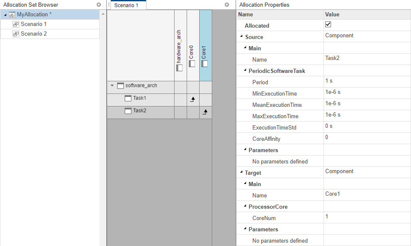Viewport: 411px width, 246px height.
Task: Open the Allocation Set Browser options menu
Action: (98, 5)
